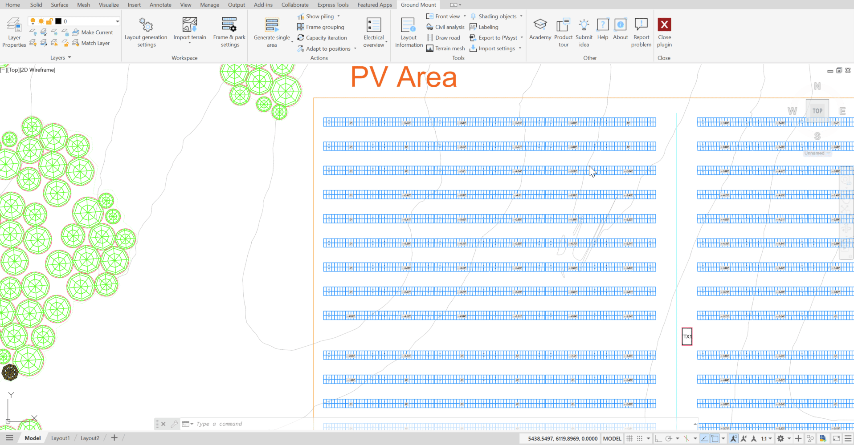Image resolution: width=854 pixels, height=445 pixels.
Task: Click Generate single area icon
Action: click(x=272, y=24)
